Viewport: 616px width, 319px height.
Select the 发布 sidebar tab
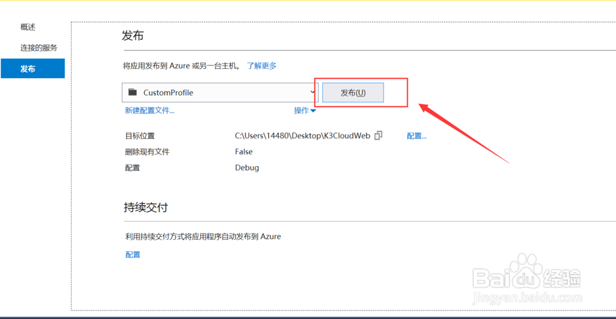tap(33, 69)
